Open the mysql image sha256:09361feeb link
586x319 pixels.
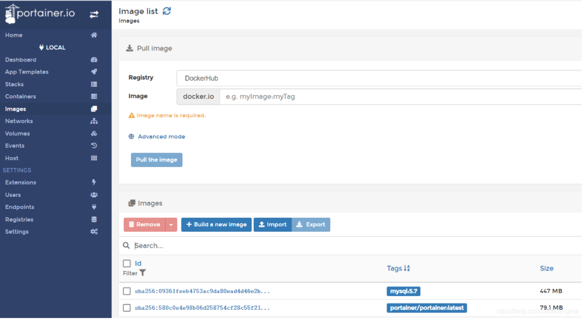[x=202, y=291]
